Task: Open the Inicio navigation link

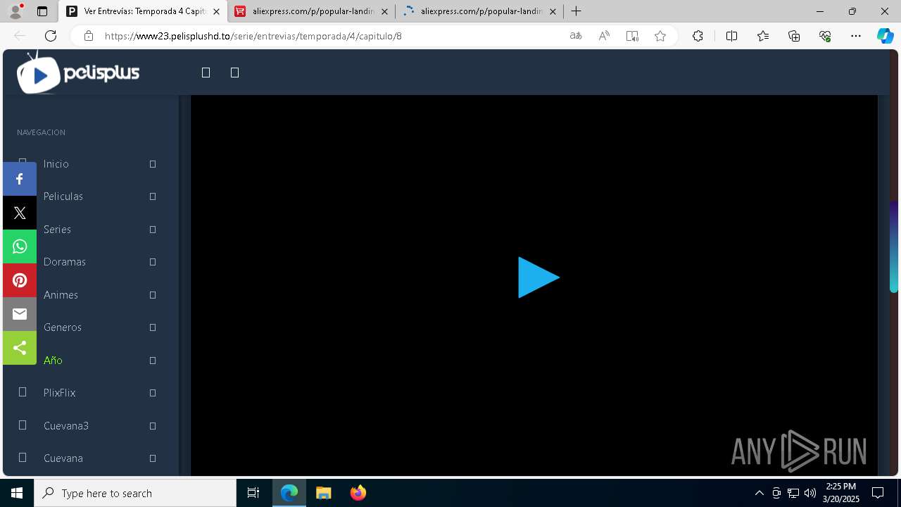Action: [56, 164]
